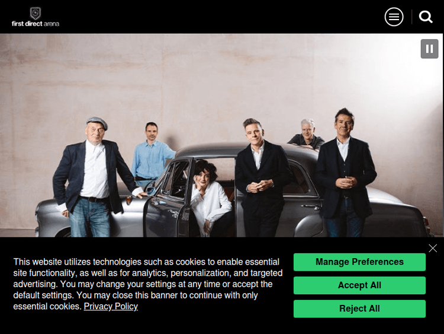
Task: Click the search magnifier icon
Action: (426, 17)
